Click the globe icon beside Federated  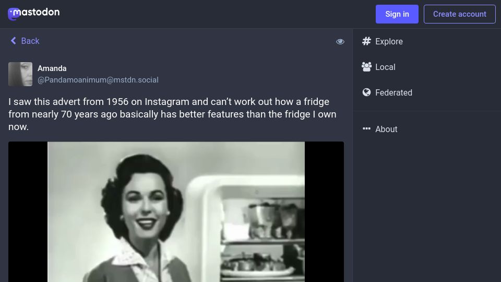coord(366,92)
